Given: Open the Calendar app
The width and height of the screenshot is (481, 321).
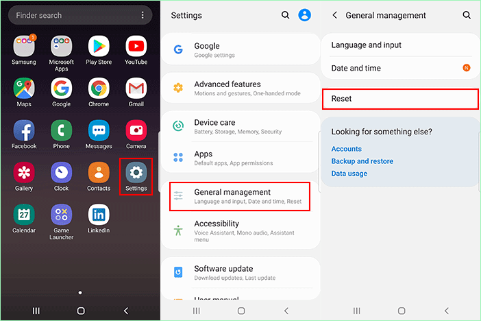Looking at the screenshot, I should 24,215.
